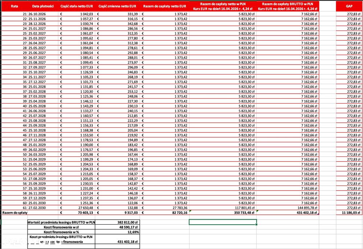Click the value "1 086,86" in Część stała
363x249 pixels.
point(77,28)
